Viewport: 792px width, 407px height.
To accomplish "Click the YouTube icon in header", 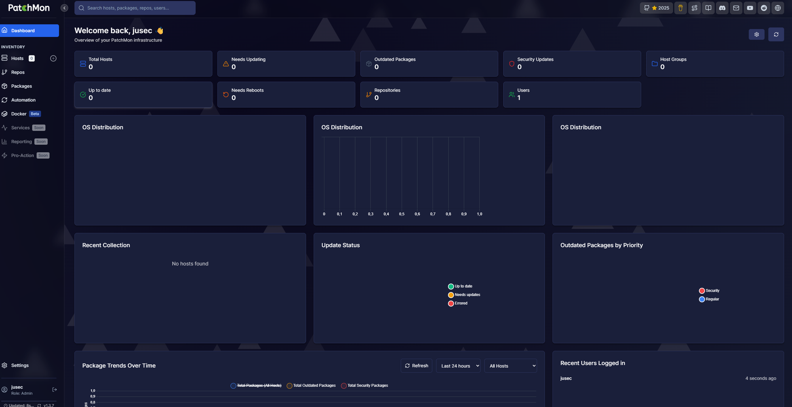I will coord(750,8).
